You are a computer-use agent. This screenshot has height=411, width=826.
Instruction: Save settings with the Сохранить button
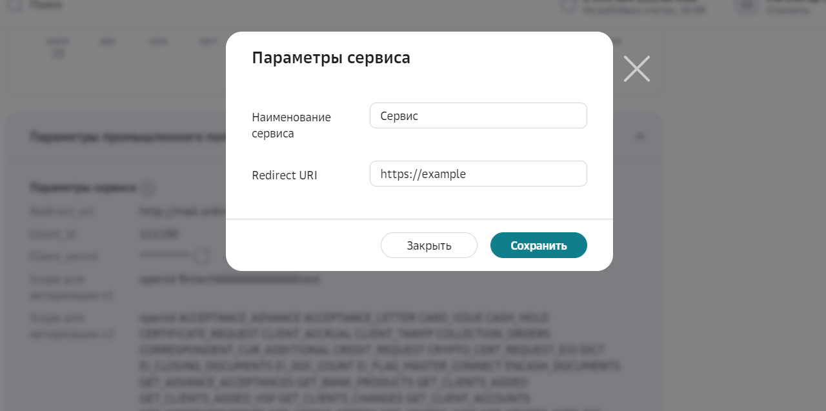pyautogui.click(x=539, y=245)
